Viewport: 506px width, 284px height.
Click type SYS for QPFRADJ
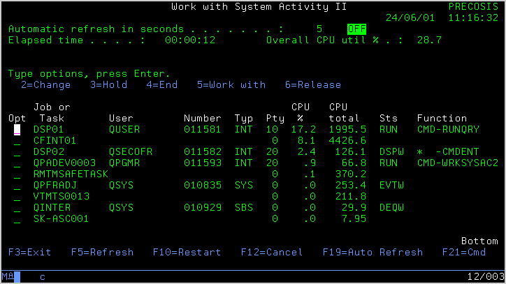244,186
